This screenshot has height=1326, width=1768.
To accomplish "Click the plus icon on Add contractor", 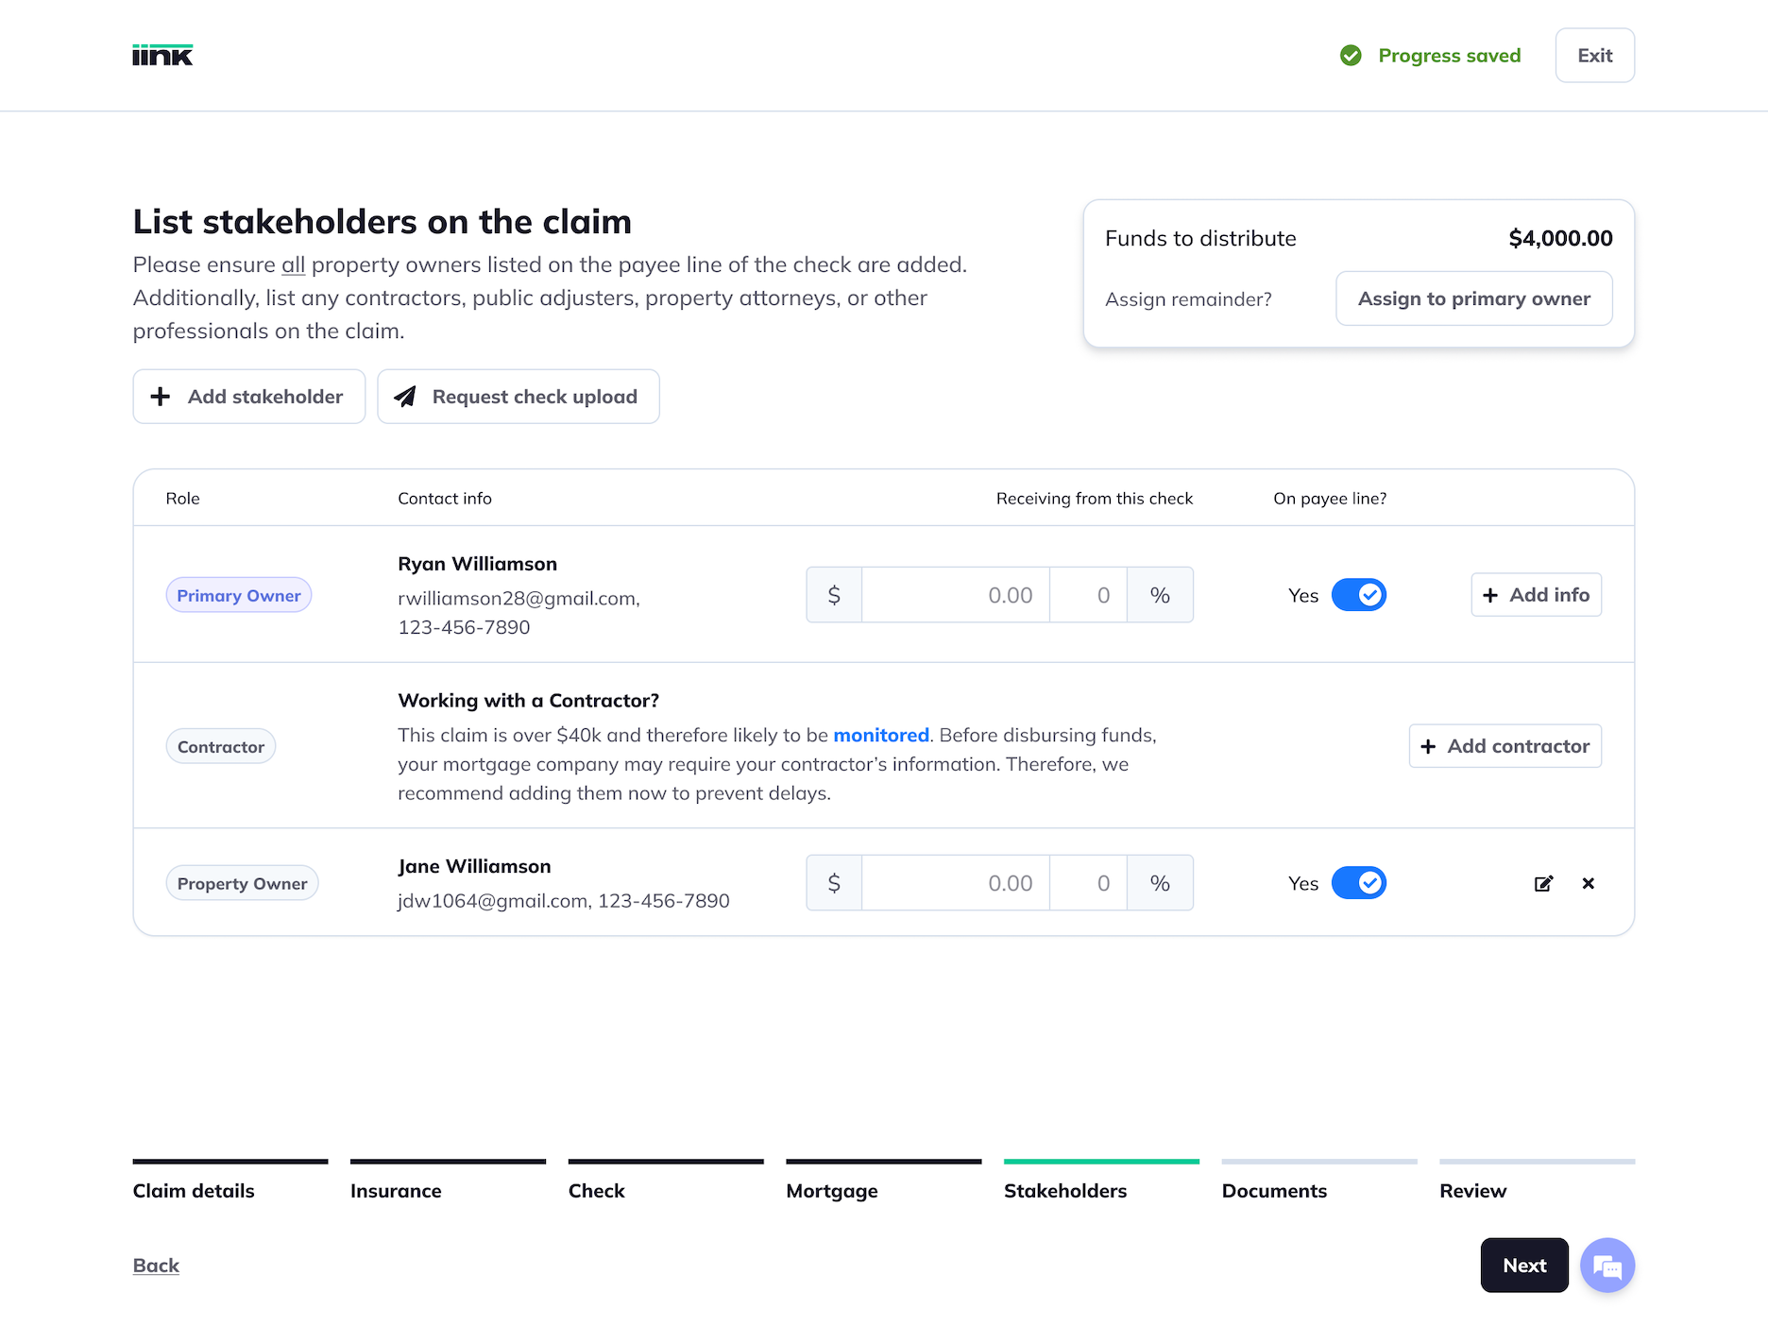I will (x=1428, y=747).
